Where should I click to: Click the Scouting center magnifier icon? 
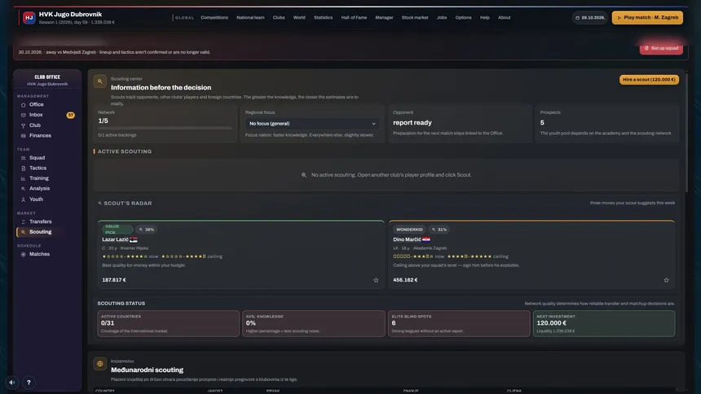tap(100, 81)
